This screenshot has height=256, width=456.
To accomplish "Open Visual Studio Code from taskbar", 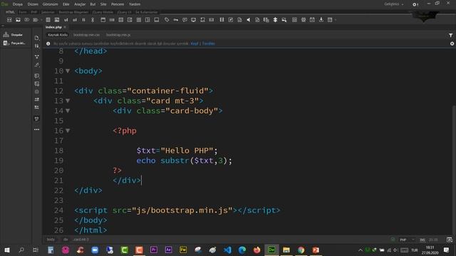I will coord(227,250).
